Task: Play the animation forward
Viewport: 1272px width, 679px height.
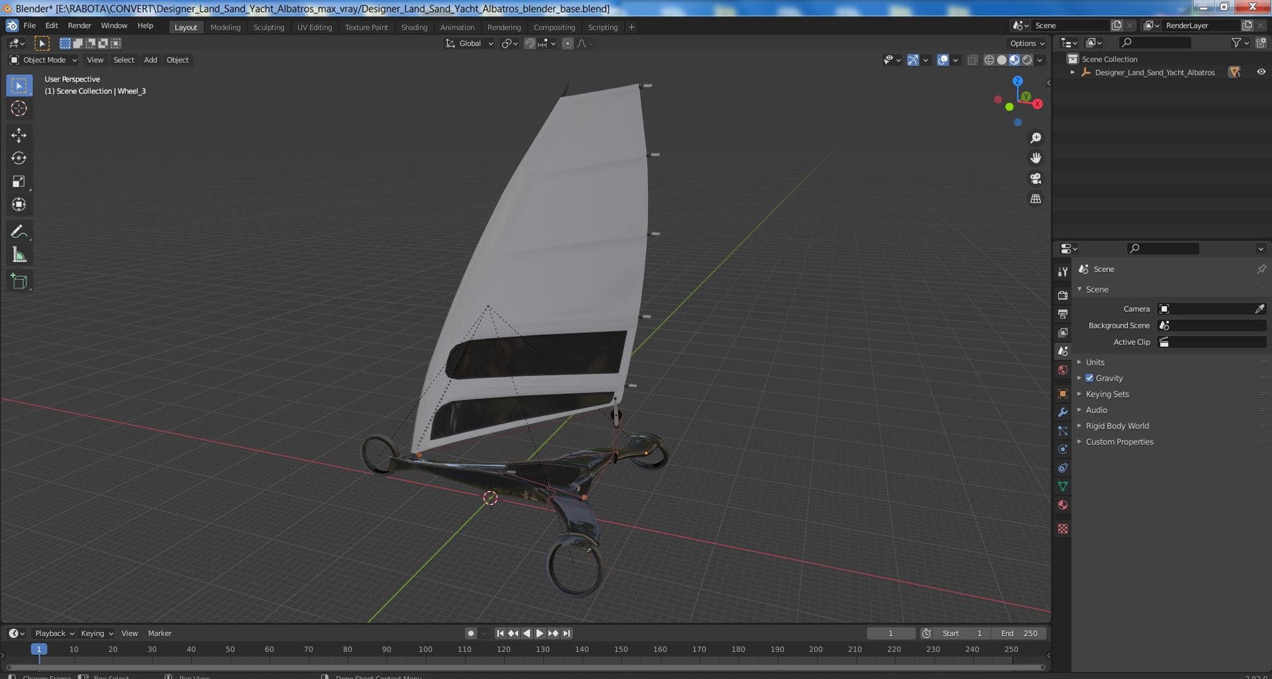Action: 540,633
